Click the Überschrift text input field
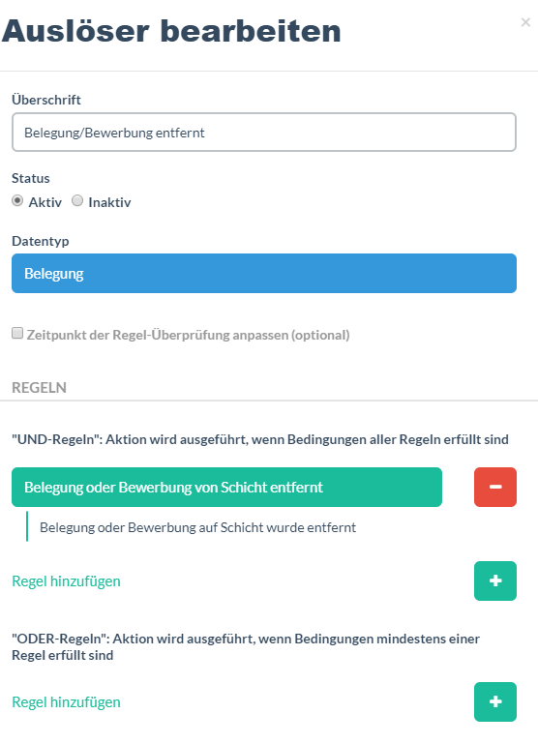This screenshot has height=744, width=538. [264, 133]
